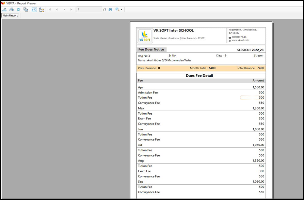Click the registration number 123456
Viewport: 304px width, 200px height.
[234, 33]
